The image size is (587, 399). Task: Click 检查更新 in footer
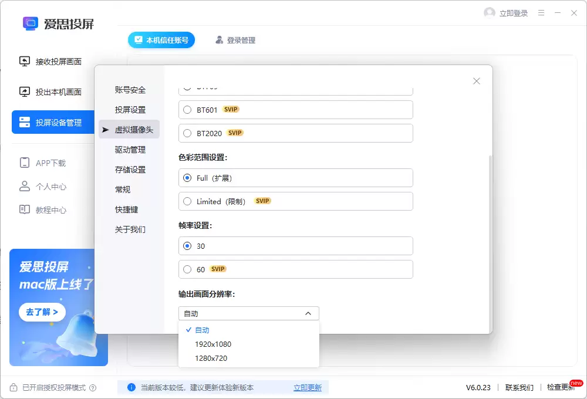[561, 387]
